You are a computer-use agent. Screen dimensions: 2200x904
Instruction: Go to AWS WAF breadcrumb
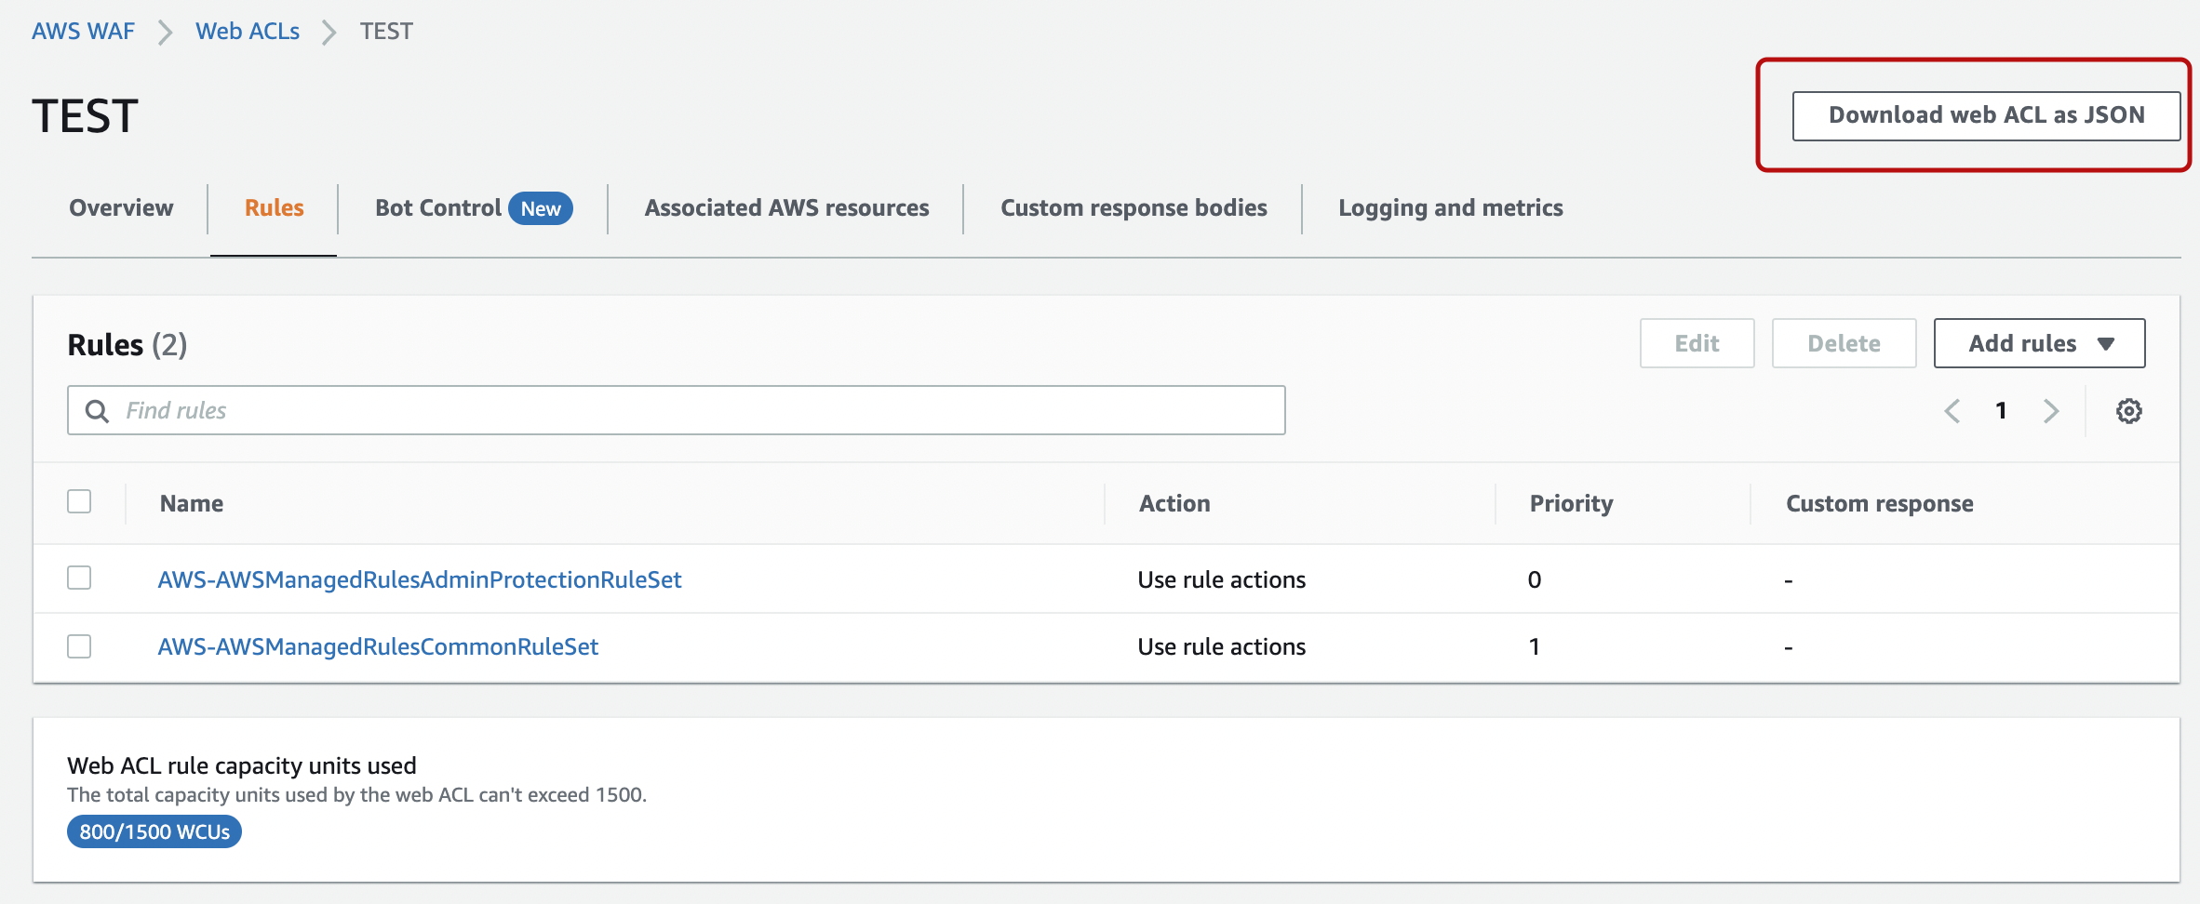83,31
